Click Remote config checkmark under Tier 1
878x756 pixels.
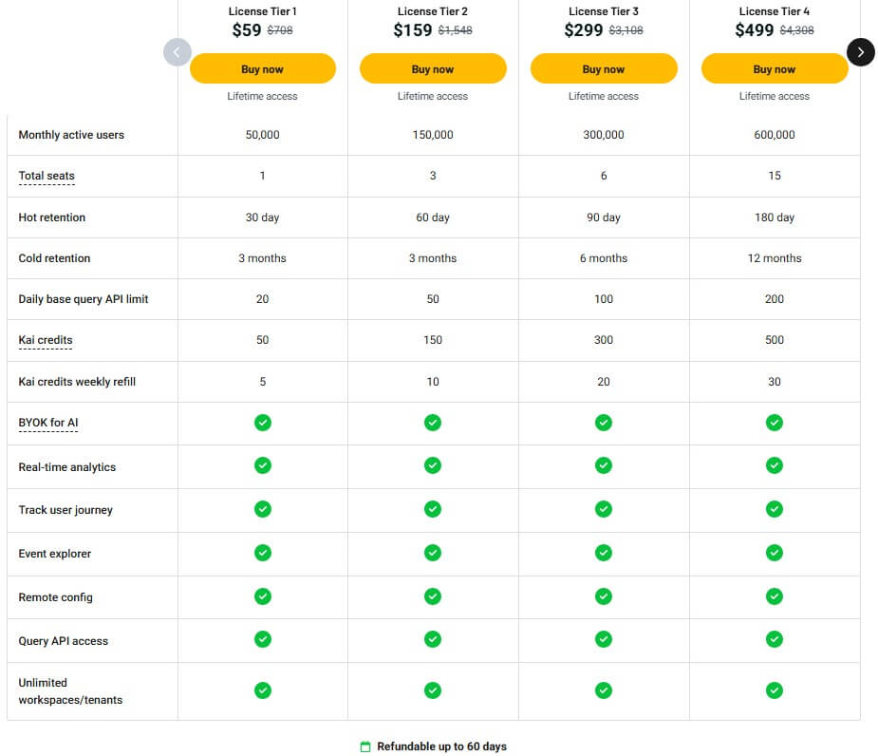(263, 596)
